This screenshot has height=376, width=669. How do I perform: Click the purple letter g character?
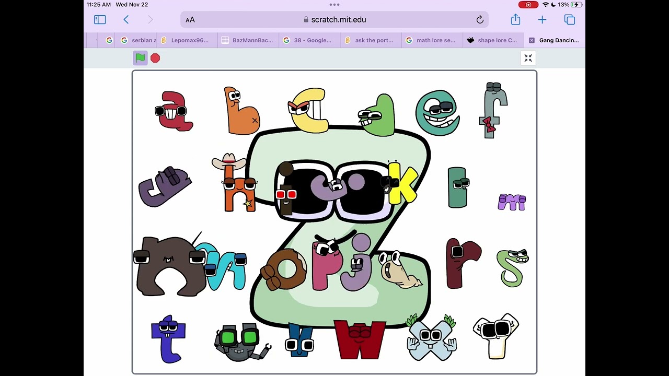coord(165,186)
